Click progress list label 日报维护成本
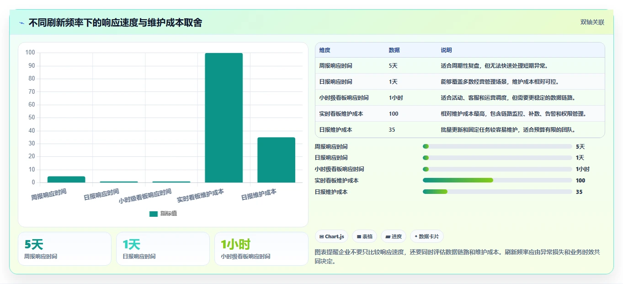623x284 pixels. tap(331, 192)
